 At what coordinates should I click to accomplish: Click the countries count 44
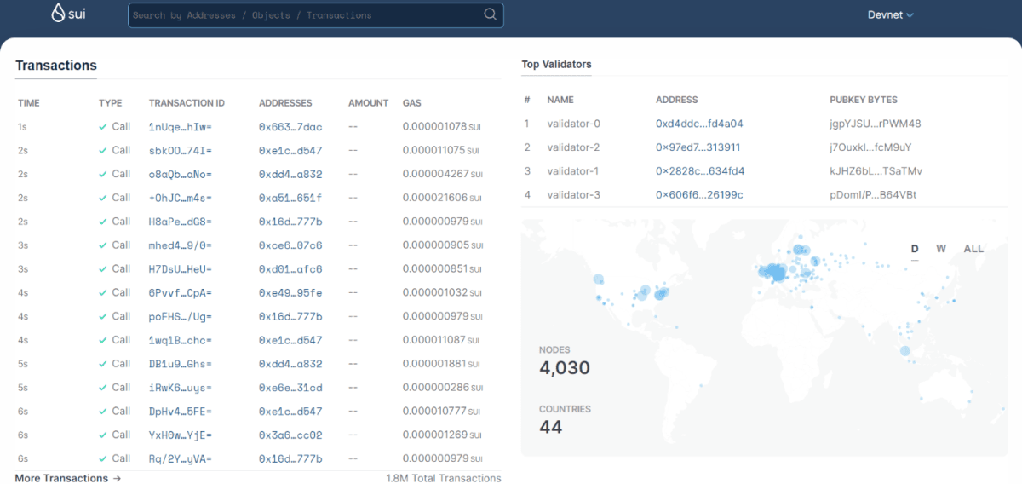point(551,427)
